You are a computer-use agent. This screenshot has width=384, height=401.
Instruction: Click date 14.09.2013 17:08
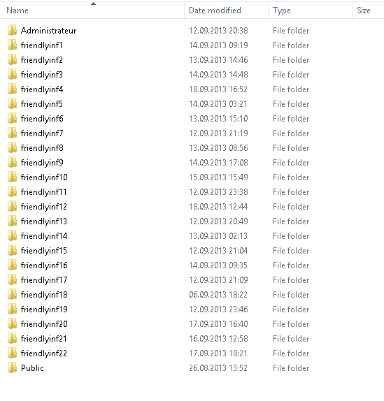point(218,162)
